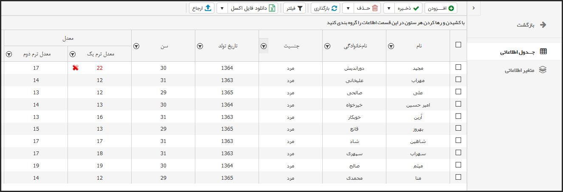The width and height of the screenshot is (563, 192).
Task: Check the row checkbox for بهروز
Action: click(458, 128)
